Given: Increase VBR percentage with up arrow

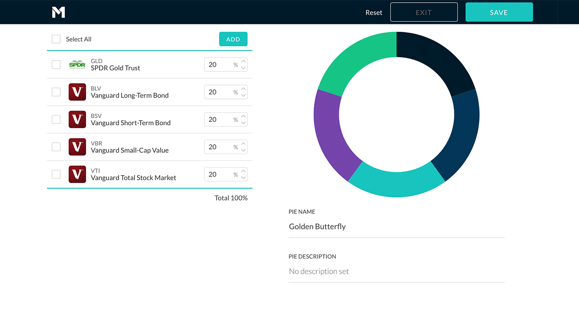Looking at the screenshot, I should pyautogui.click(x=243, y=144).
